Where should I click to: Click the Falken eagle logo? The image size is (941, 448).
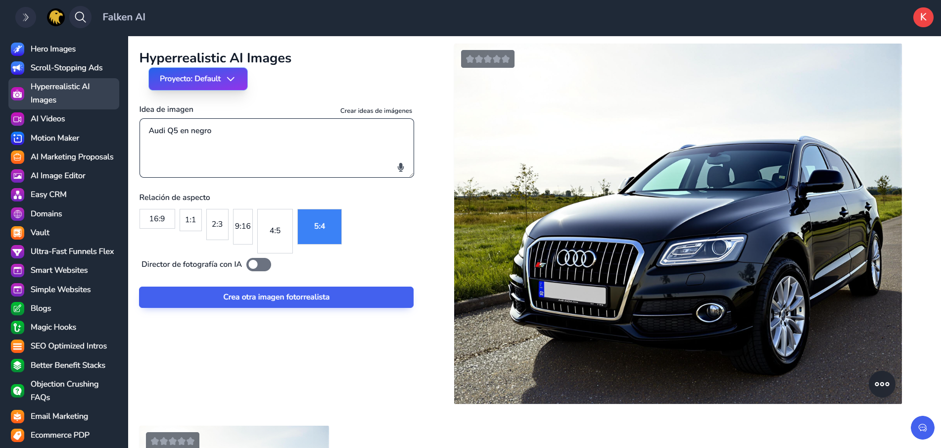56,17
